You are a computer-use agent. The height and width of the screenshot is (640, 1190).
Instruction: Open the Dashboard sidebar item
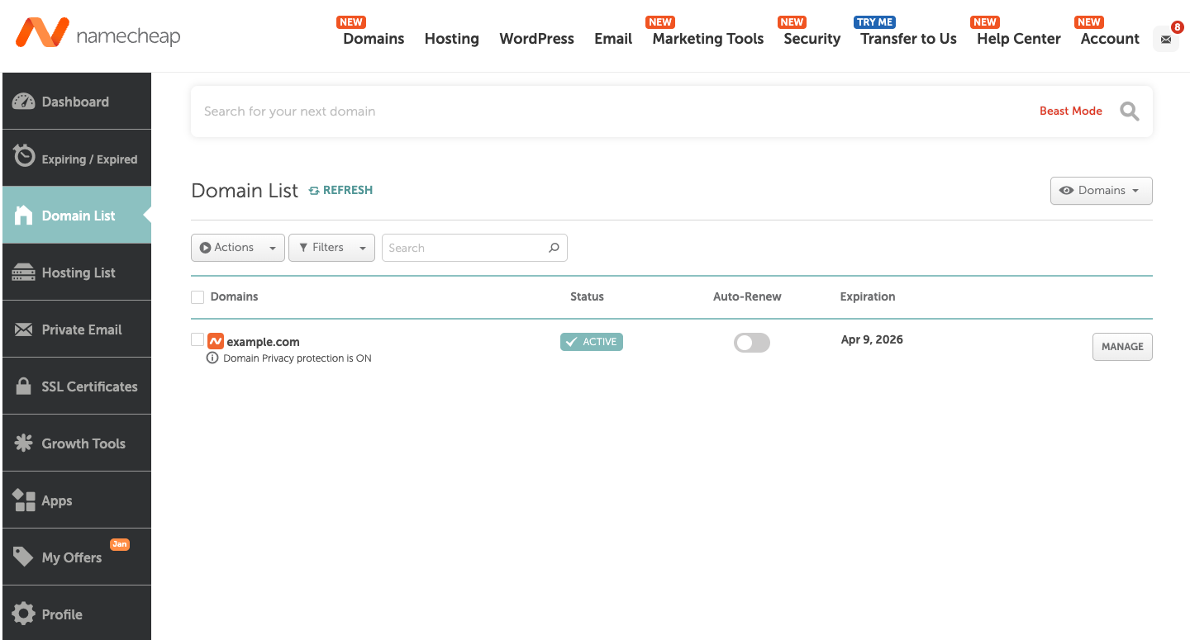[75, 101]
